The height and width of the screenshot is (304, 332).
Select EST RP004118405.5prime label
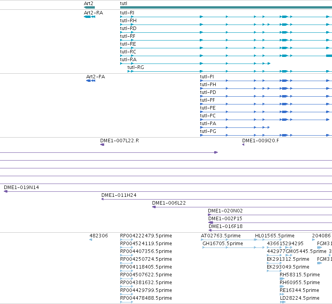click(x=146, y=267)
